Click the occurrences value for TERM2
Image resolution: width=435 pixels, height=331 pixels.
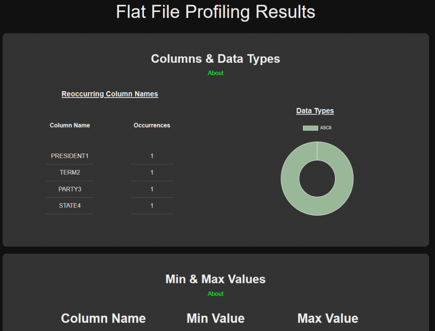152,172
